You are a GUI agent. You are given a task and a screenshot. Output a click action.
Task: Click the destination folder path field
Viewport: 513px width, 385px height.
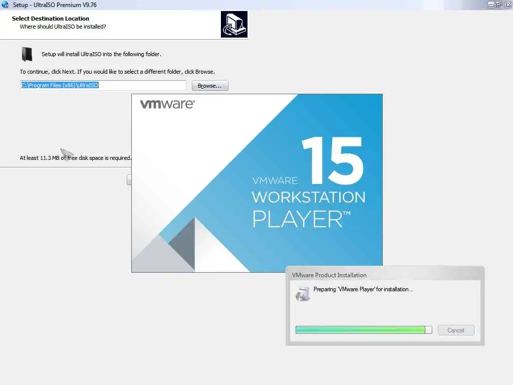[103, 85]
